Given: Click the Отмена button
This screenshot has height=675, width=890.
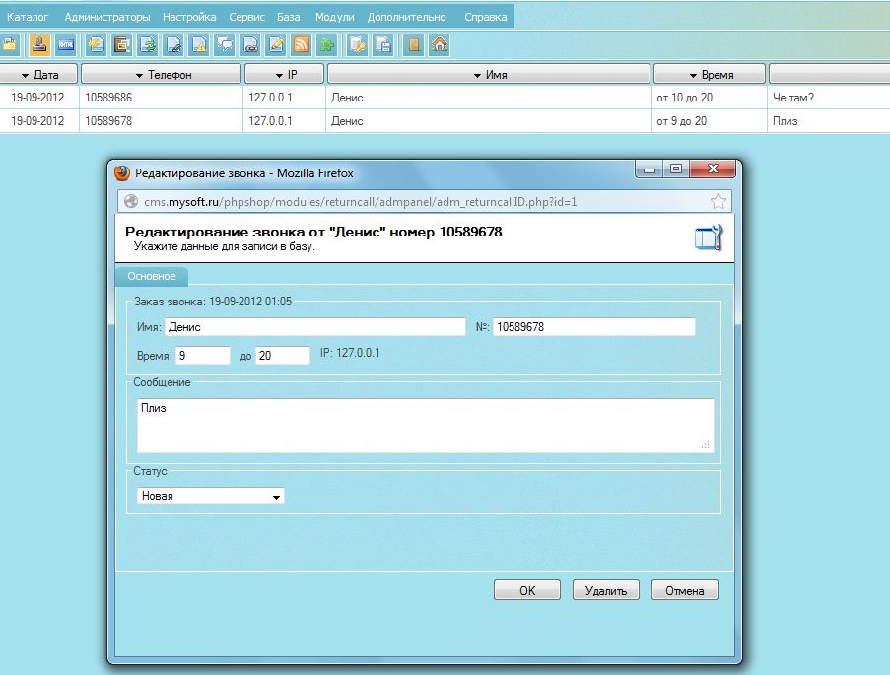Looking at the screenshot, I should 685,590.
